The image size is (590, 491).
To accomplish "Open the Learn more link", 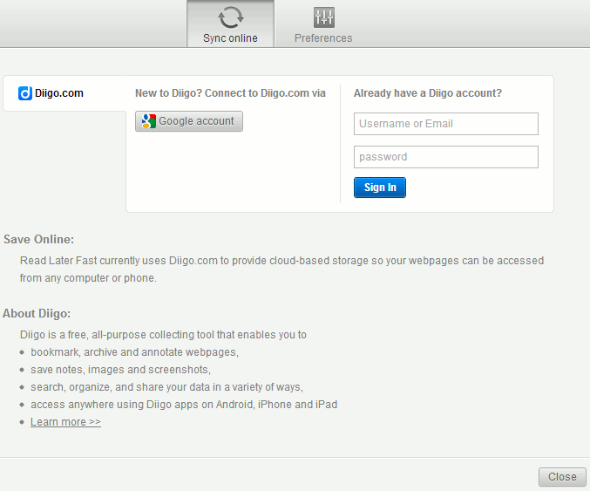I will [65, 422].
